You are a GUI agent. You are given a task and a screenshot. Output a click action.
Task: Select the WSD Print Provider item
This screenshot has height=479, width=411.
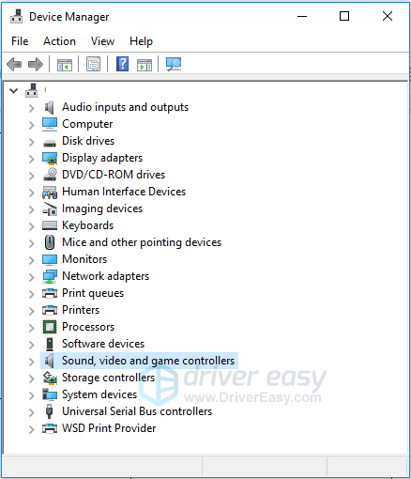point(109,428)
